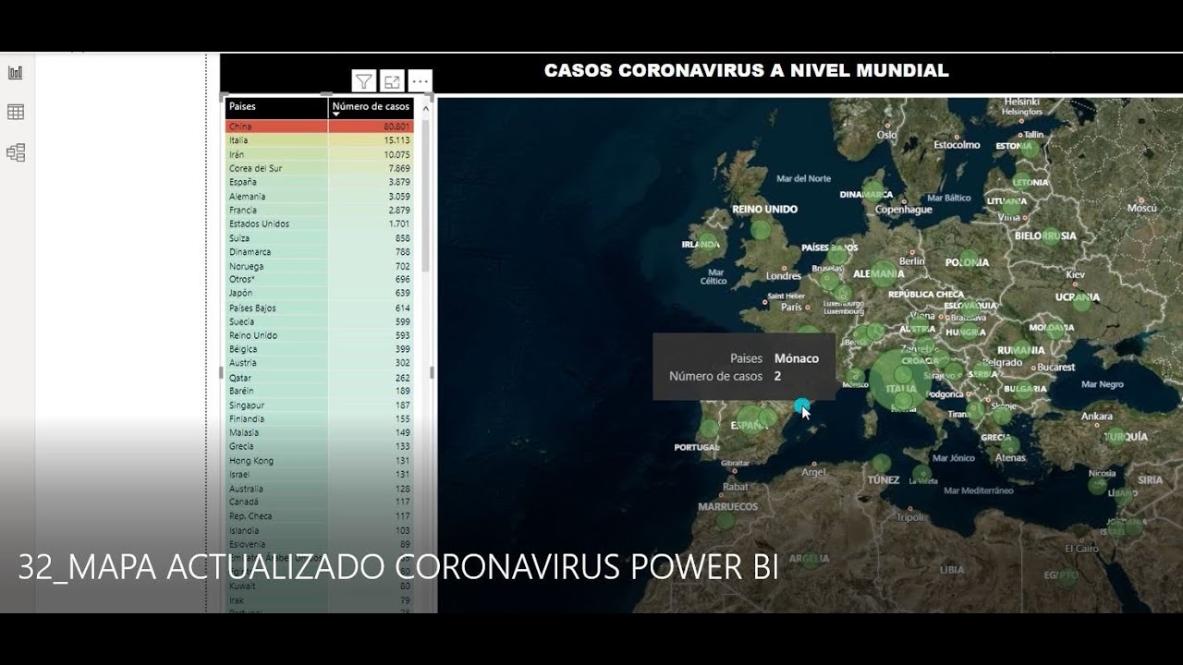Select the Japón row in the table
Image resolution: width=1183 pixels, height=665 pixels.
coord(320,293)
